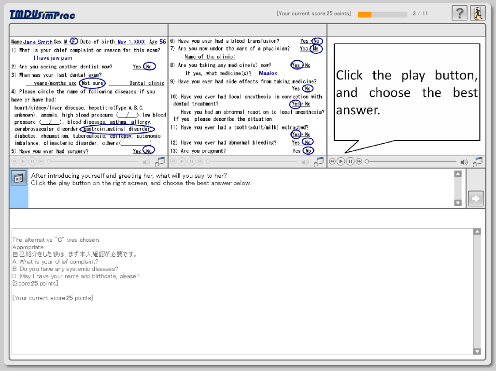Pause the right panel audio player
The width and height of the screenshot is (496, 371).
click(x=350, y=161)
